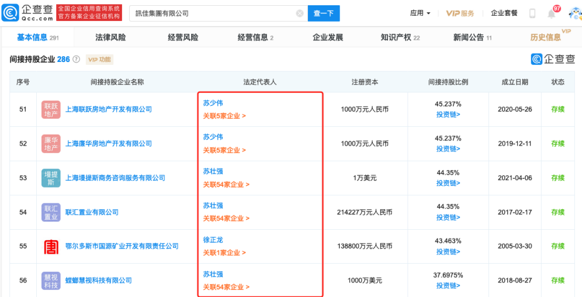Click the 墁提斯 company logo
The image size is (582, 297).
(x=51, y=178)
